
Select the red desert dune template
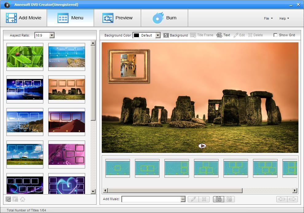pos(67,122)
